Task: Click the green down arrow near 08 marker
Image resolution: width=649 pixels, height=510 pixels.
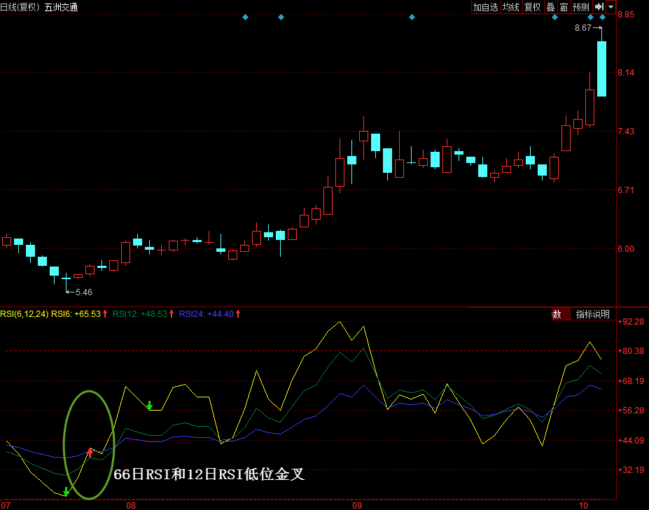Action: pos(149,405)
